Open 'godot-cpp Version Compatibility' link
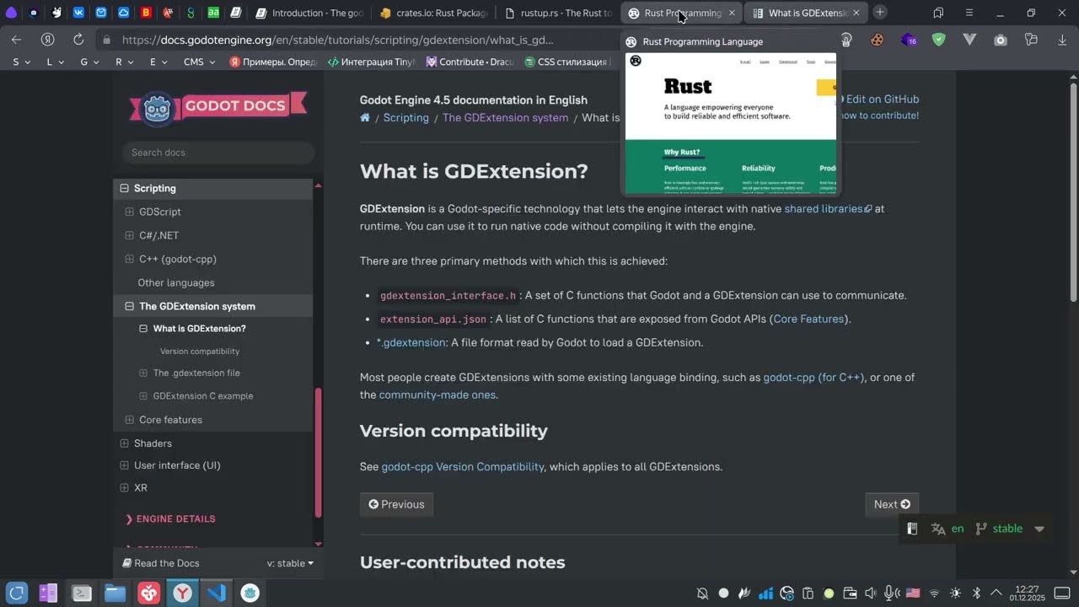Viewport: 1079px width, 607px height. pyautogui.click(x=463, y=467)
